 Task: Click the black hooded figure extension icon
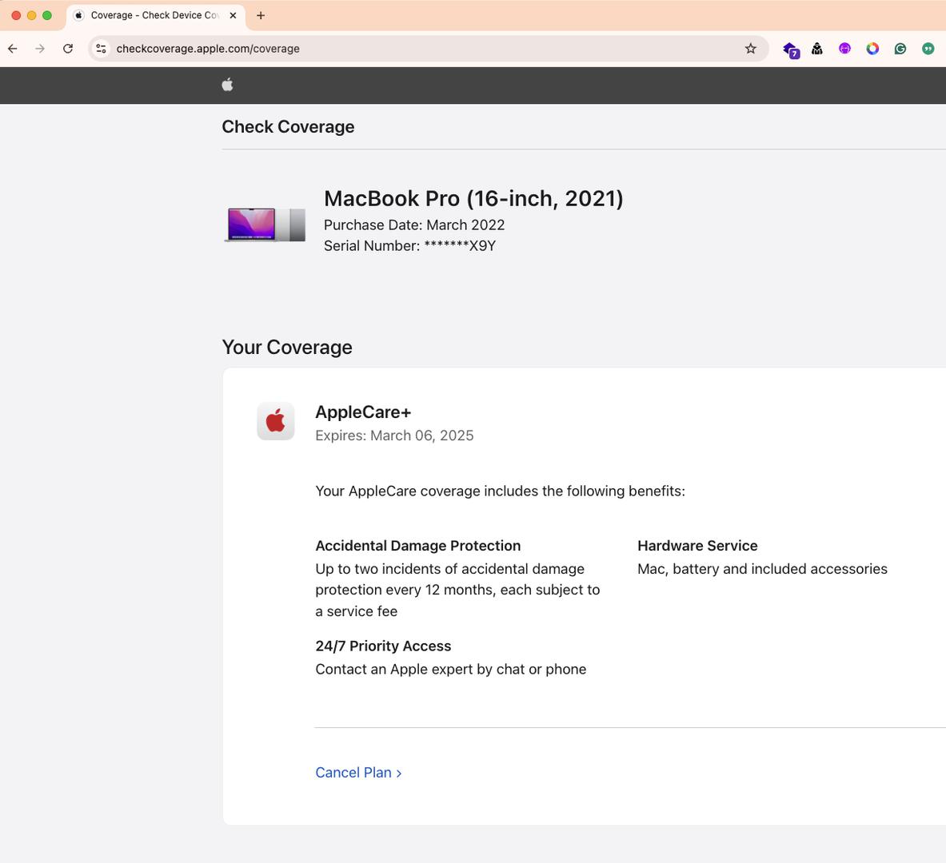tap(816, 49)
